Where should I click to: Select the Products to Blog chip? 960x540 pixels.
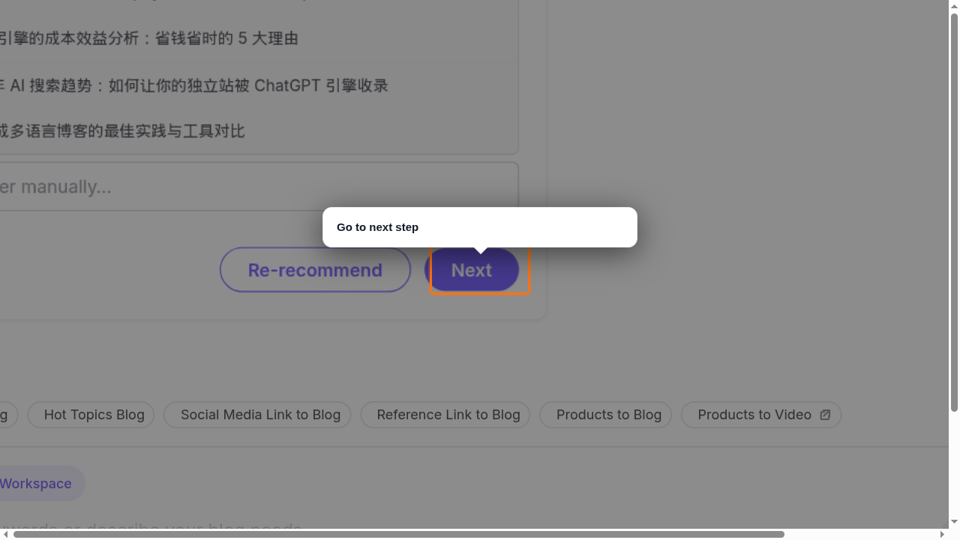tap(606, 415)
